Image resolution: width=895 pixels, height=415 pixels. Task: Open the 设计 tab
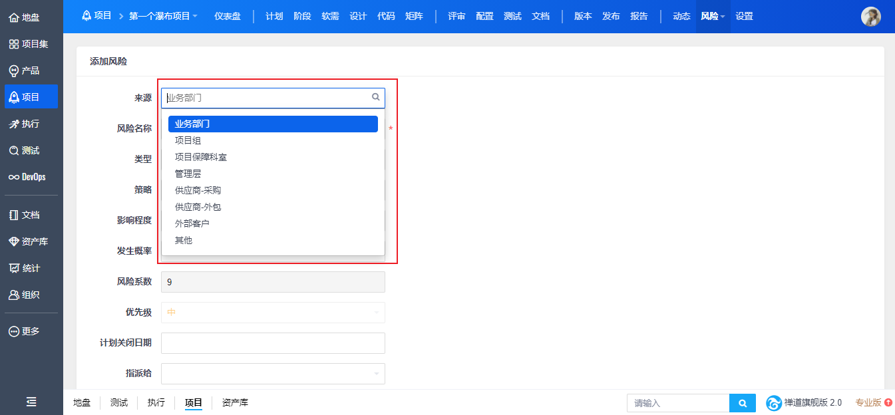pyautogui.click(x=358, y=16)
